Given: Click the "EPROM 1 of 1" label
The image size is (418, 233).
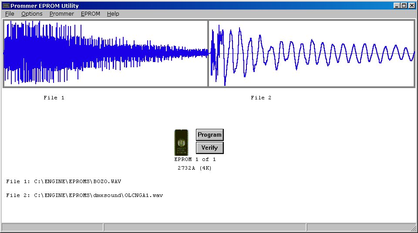Looking at the screenshot, I should (x=195, y=159).
